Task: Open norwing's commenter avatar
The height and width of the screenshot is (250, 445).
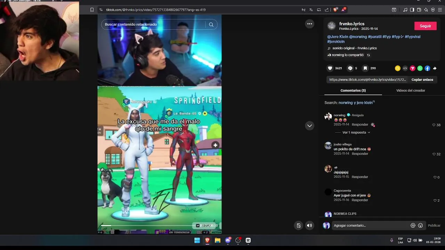Action: pyautogui.click(x=328, y=117)
